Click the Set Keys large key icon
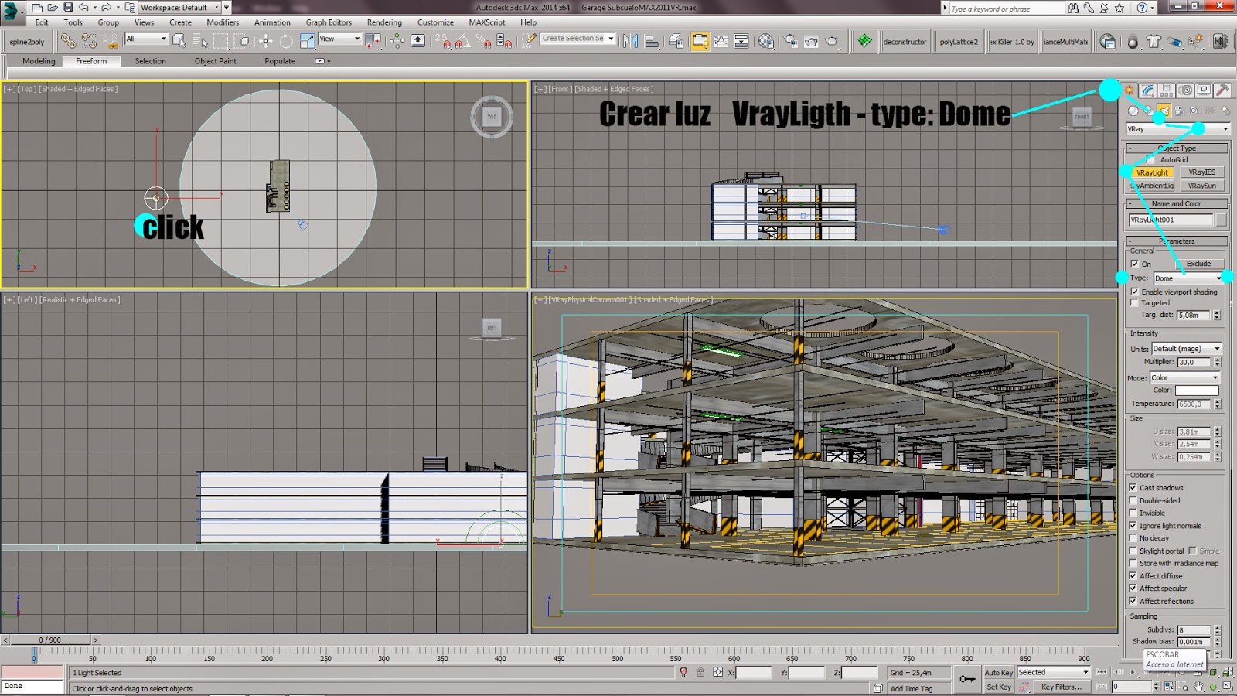This screenshot has width=1237, height=696. pos(967,679)
